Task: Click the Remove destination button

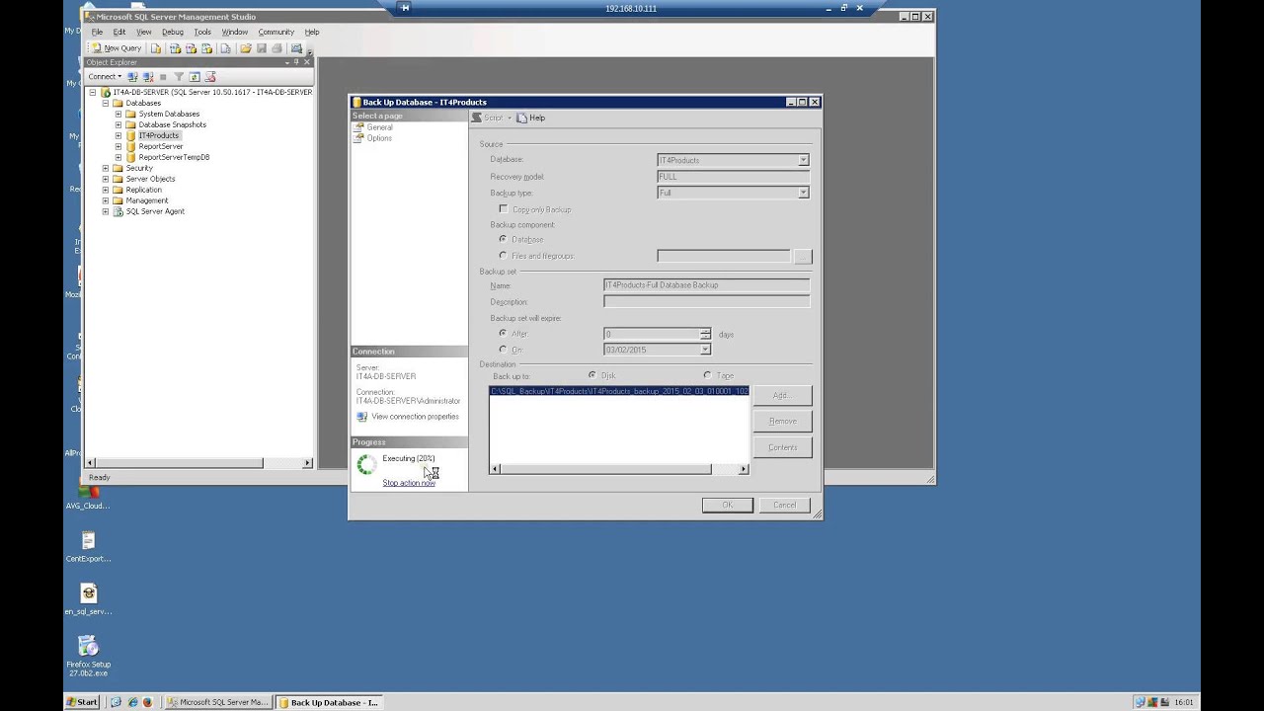Action: coord(782,421)
